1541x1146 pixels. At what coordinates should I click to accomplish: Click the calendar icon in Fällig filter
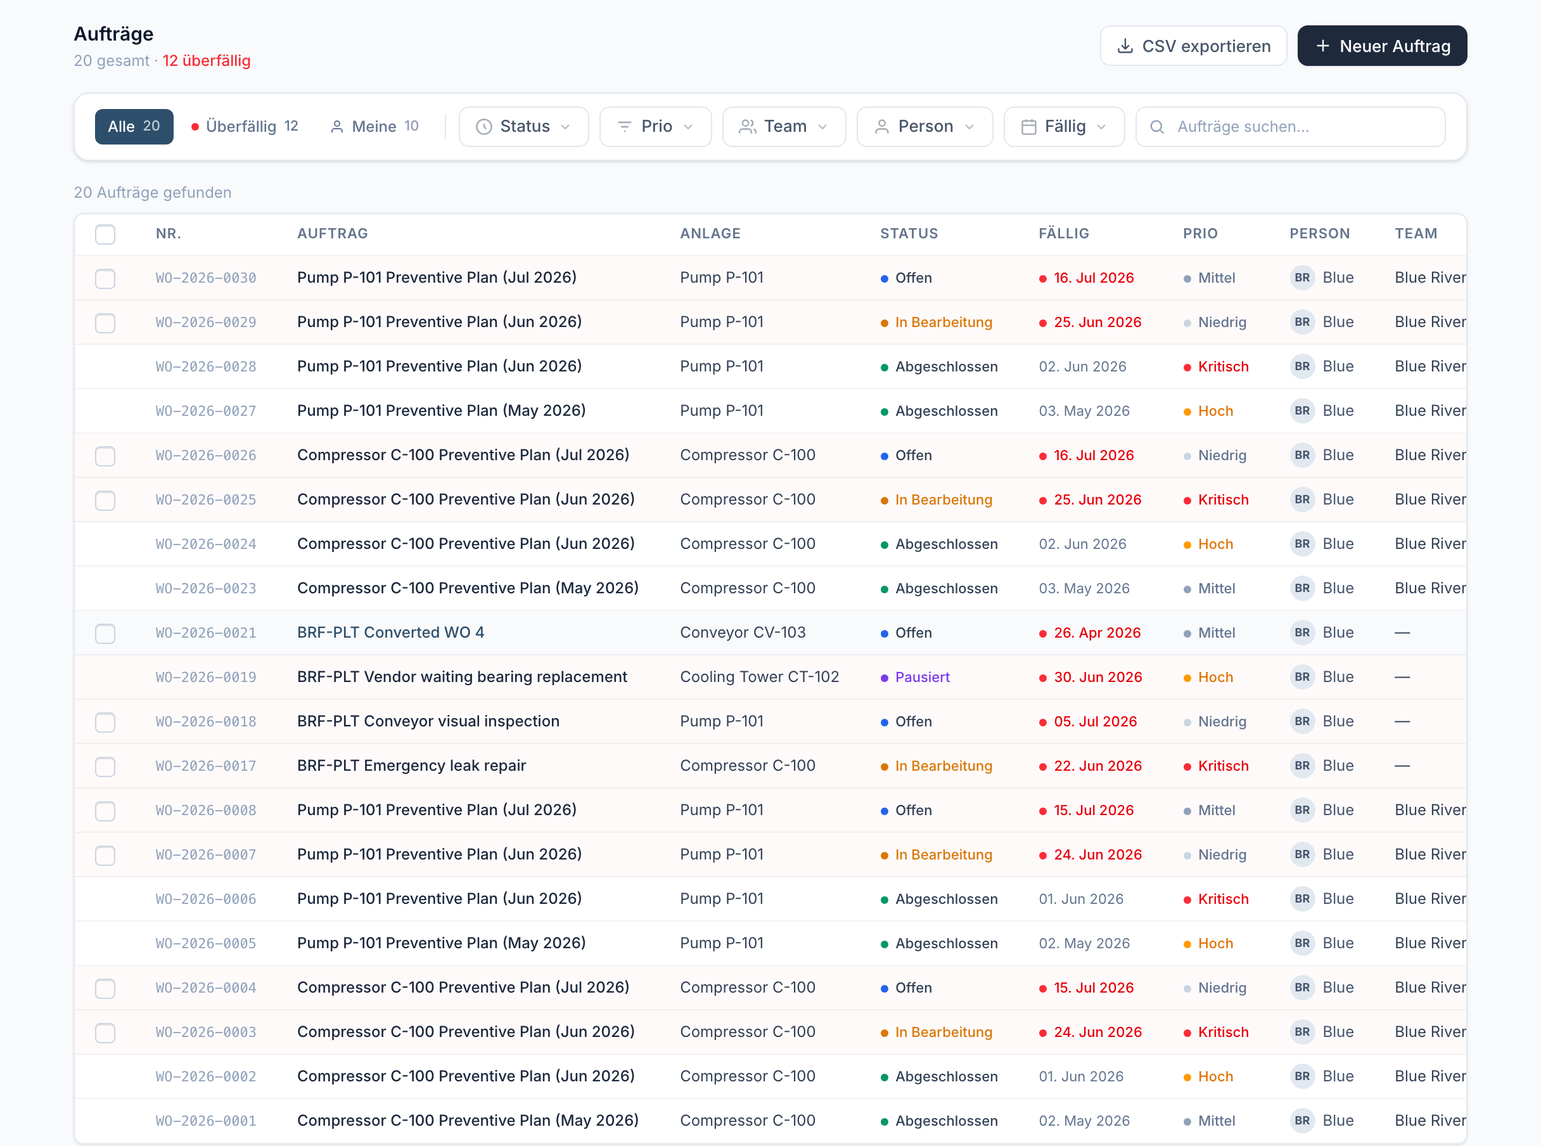(1028, 126)
